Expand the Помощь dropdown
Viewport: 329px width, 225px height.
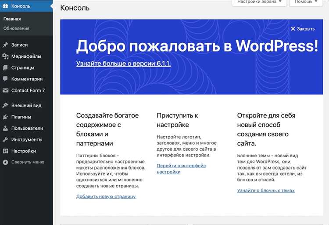click(x=306, y=2)
